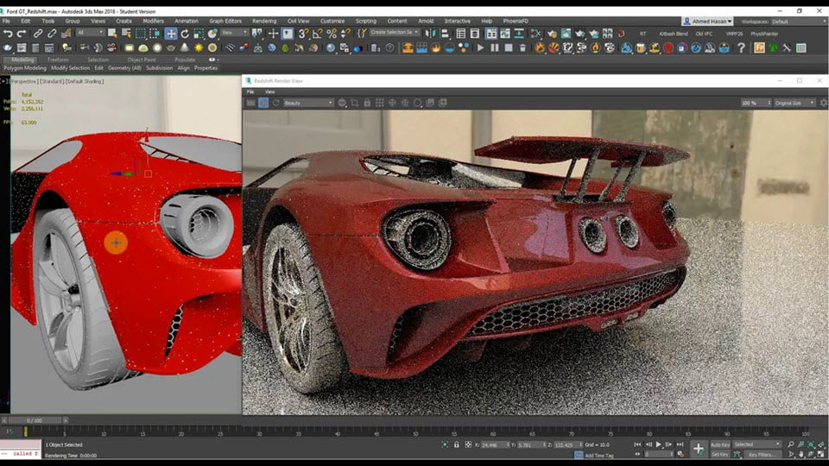Click the question mark help icon

coord(741,48)
